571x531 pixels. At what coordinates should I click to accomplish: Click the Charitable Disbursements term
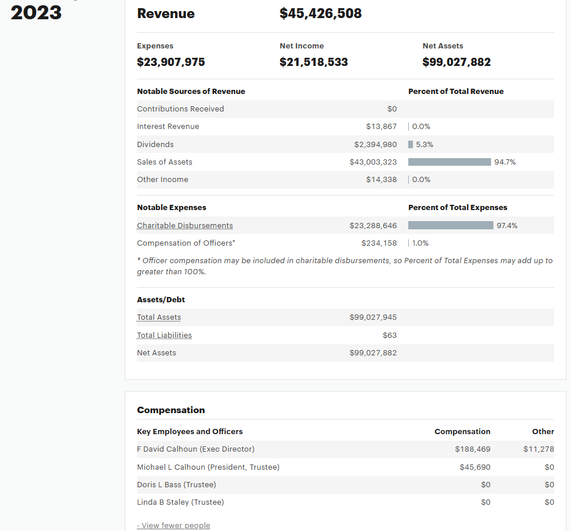(x=185, y=226)
